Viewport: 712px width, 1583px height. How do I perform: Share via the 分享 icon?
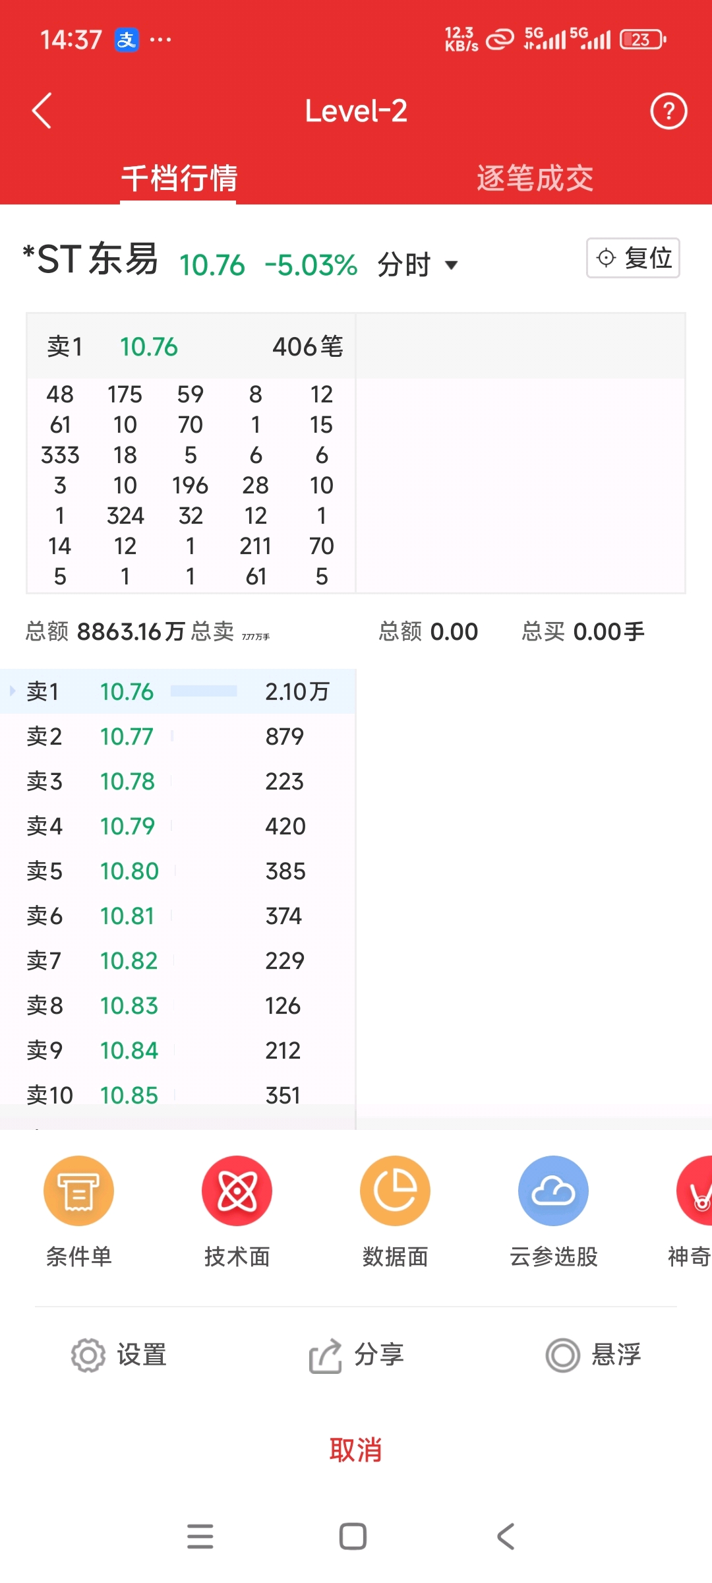pyautogui.click(x=356, y=1355)
